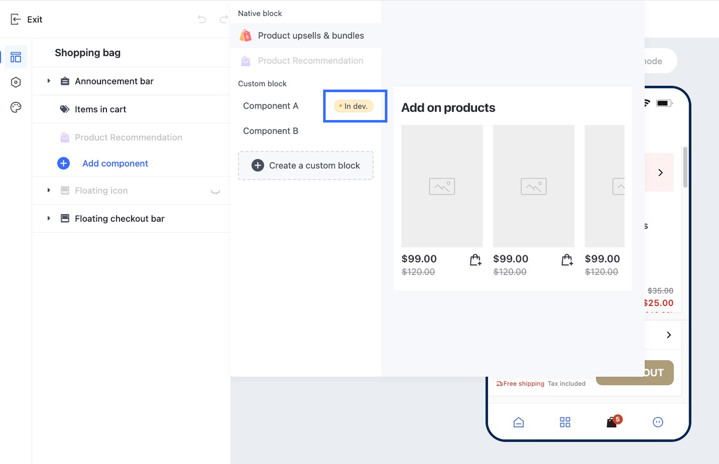719x464 pixels.
Task: Toggle visibility of Floating icon component
Action: pyautogui.click(x=215, y=191)
